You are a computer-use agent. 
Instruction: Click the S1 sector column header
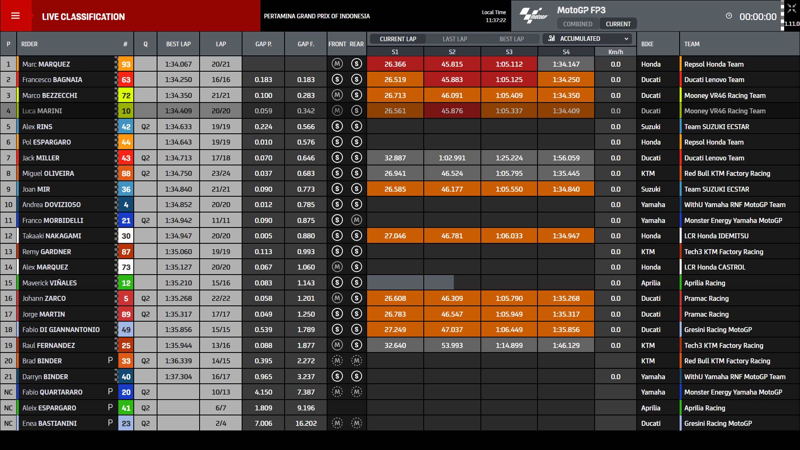pyautogui.click(x=395, y=52)
